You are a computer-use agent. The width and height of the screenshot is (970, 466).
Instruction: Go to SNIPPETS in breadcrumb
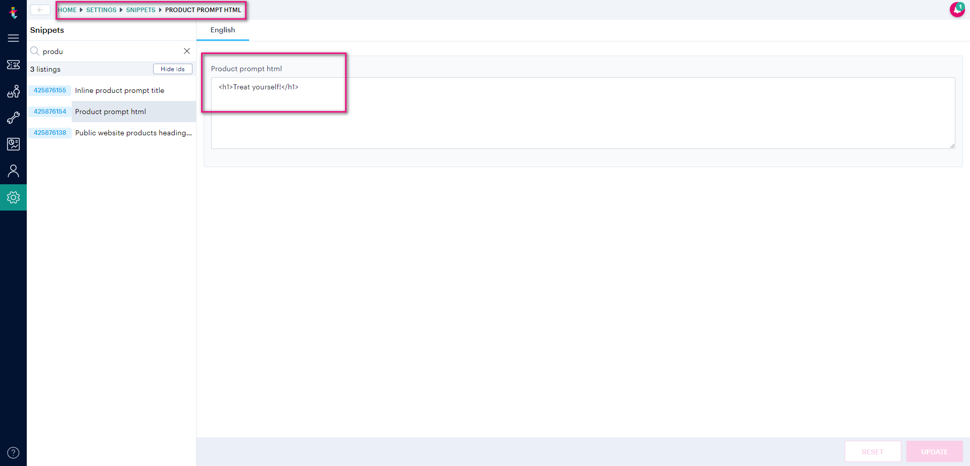pos(141,10)
